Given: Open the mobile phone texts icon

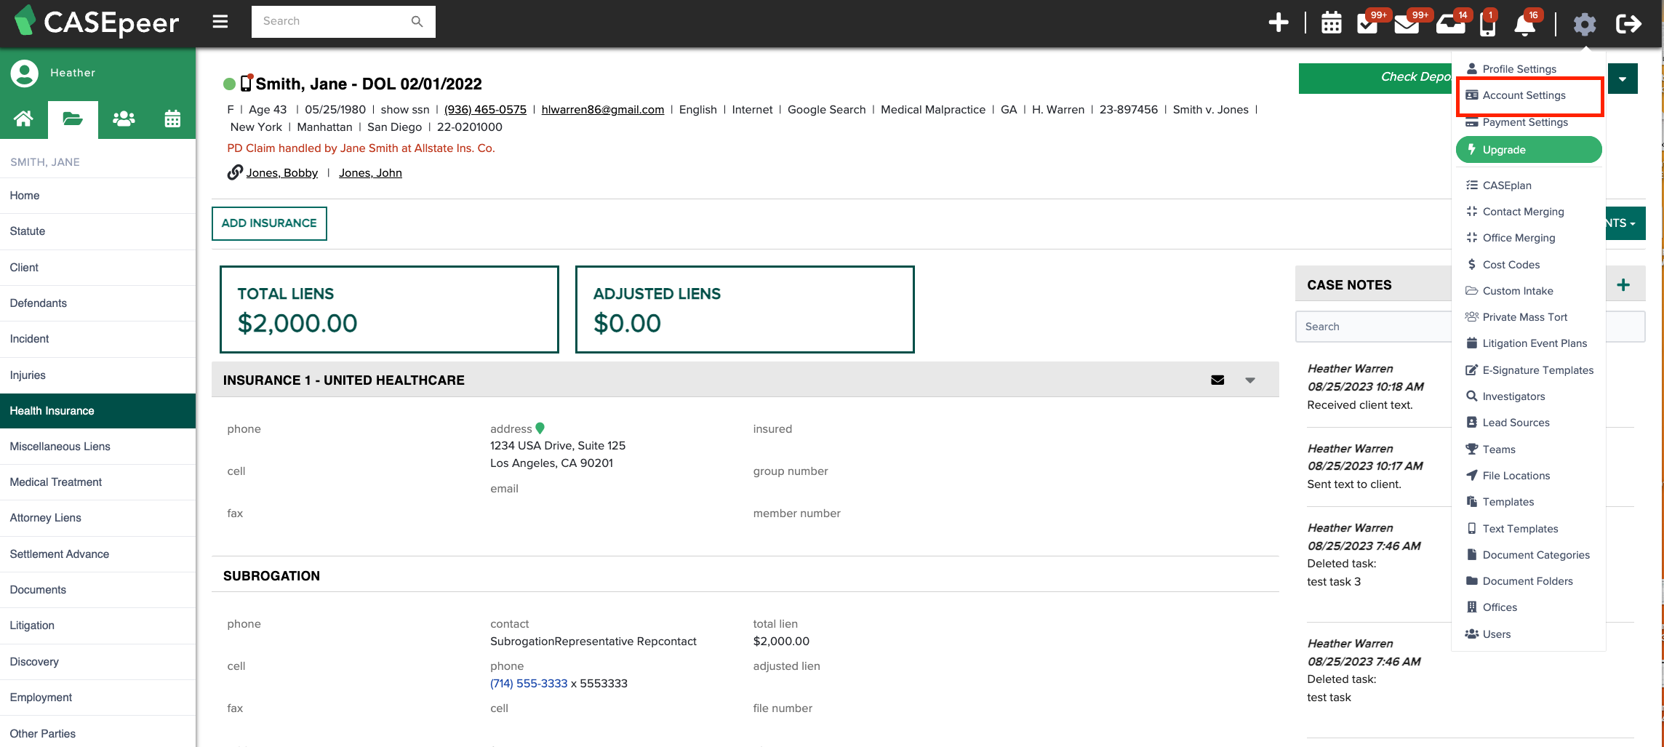Looking at the screenshot, I should point(1487,24).
